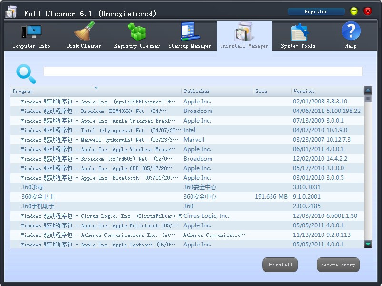Click version 3.0.0.3031
This screenshot has height=286, width=382.
[306, 187]
